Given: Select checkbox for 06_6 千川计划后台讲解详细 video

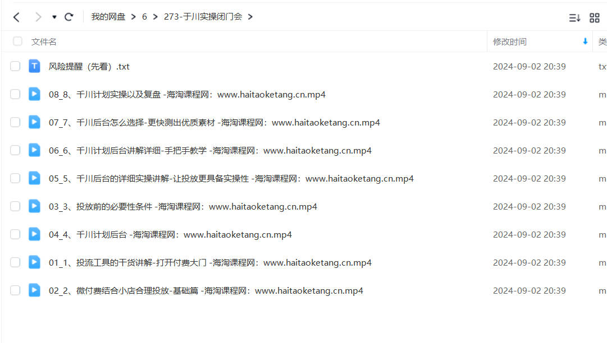Looking at the screenshot, I should click(15, 150).
